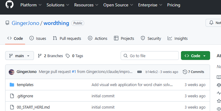
Task: Open the 00_START_HERE.md 'initial commit' message
Action: pyautogui.click(x=103, y=107)
